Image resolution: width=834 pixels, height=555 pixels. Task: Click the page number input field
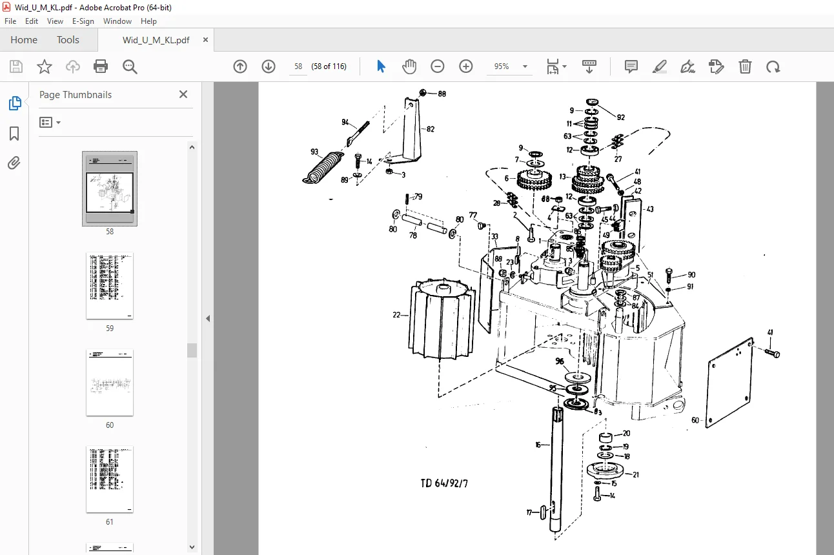pyautogui.click(x=298, y=66)
